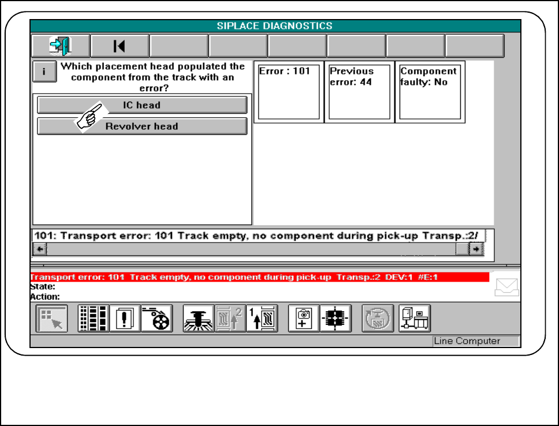
Task: Click the 101 Transport error message line
Action: click(x=259, y=236)
